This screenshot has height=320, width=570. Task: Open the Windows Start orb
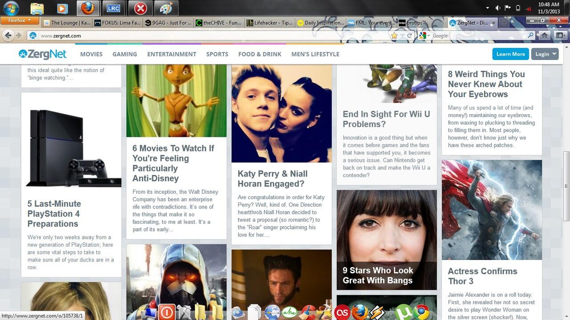point(11,8)
